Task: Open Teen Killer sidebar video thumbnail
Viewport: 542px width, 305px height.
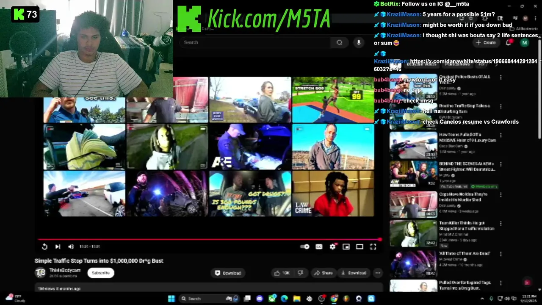Action: (413, 233)
